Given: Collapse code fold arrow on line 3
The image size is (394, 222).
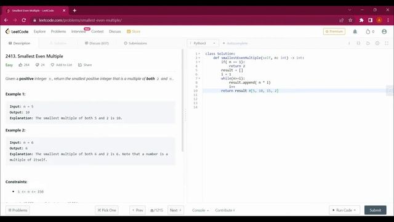Looking at the screenshot, I should 199,62.
